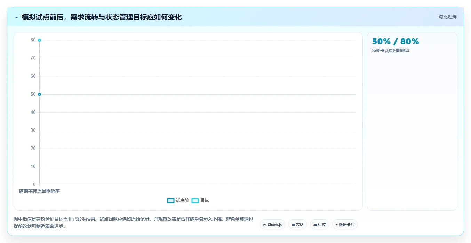Image resolution: width=471 pixels, height=243 pixels.
Task: Click y-axis tick label 60
Action: pyautogui.click(x=33, y=76)
